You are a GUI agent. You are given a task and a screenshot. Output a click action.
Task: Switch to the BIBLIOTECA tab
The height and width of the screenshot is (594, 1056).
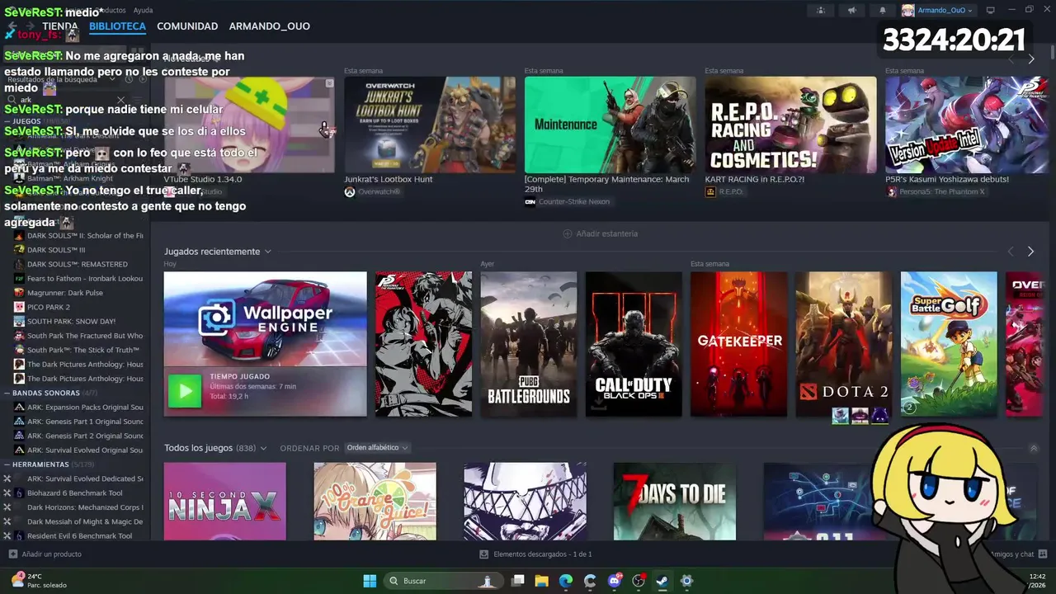pos(117,26)
